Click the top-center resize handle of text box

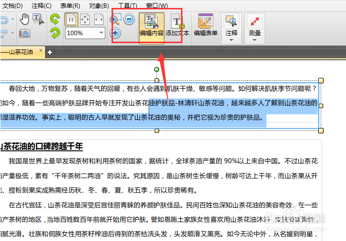(157, 80)
